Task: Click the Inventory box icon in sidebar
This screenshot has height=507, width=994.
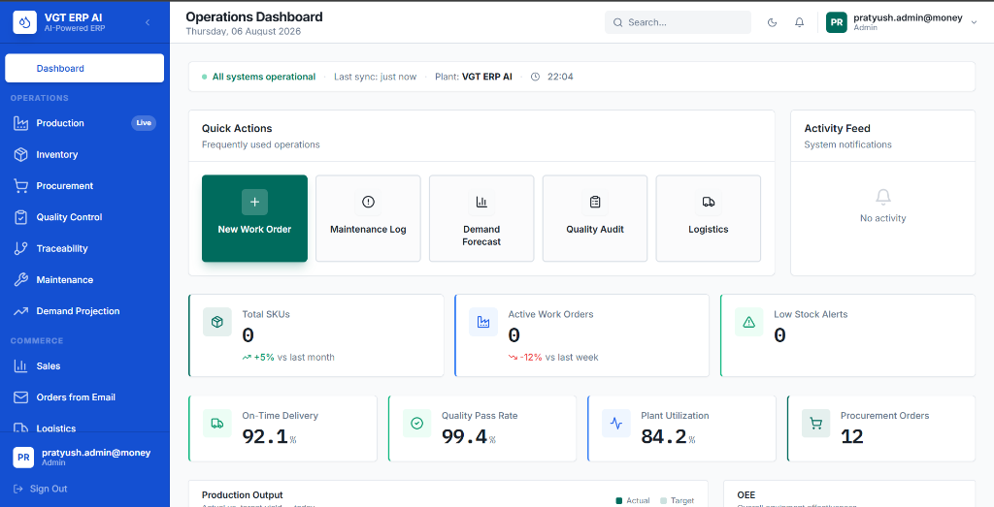Action: (21, 154)
